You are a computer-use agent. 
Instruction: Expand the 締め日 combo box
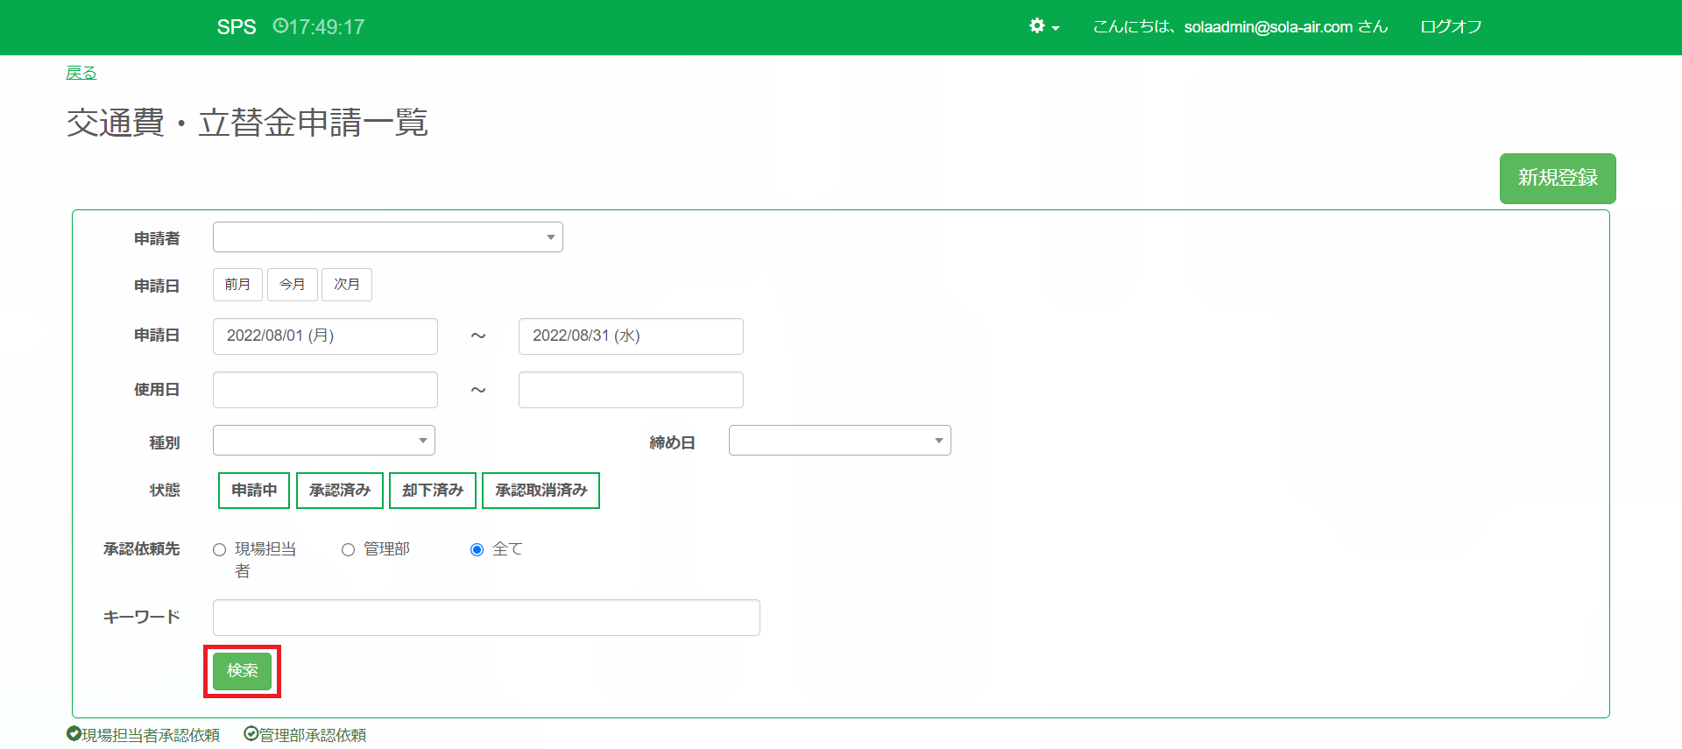[839, 441]
